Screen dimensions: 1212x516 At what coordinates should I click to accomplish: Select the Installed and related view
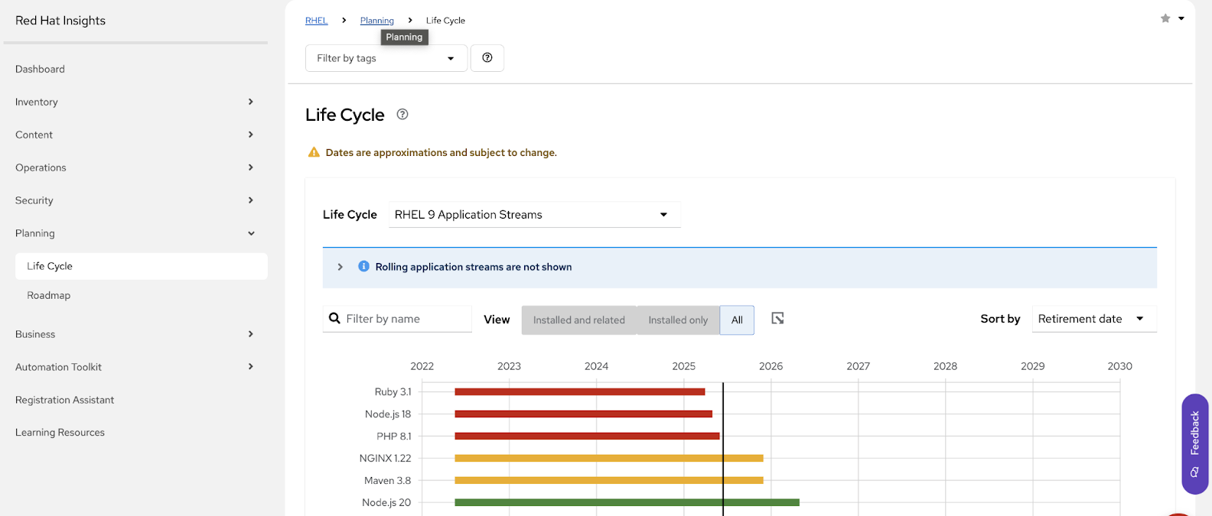tap(578, 320)
